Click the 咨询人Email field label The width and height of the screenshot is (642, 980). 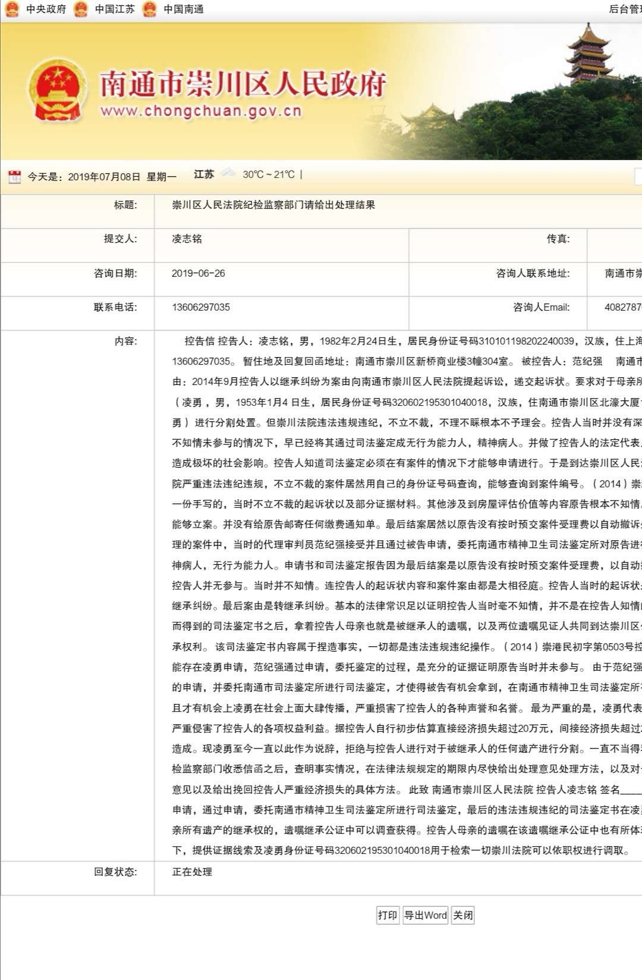(541, 307)
